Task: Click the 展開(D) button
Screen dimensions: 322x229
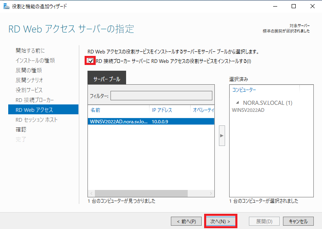Action: point(264,221)
